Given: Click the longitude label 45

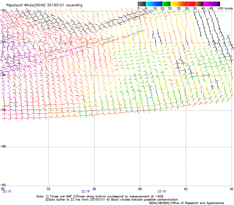Looking at the screenshot, I should (x=231, y=189).
